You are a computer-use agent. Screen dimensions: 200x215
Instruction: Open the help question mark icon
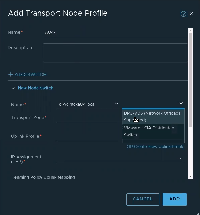click(183, 14)
